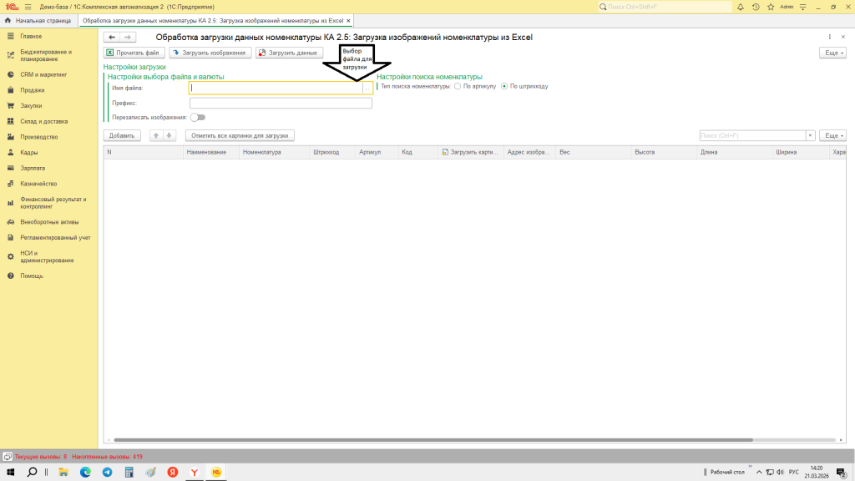This screenshot has height=481, width=855.
Task: Click the Добавить button
Action: point(122,135)
